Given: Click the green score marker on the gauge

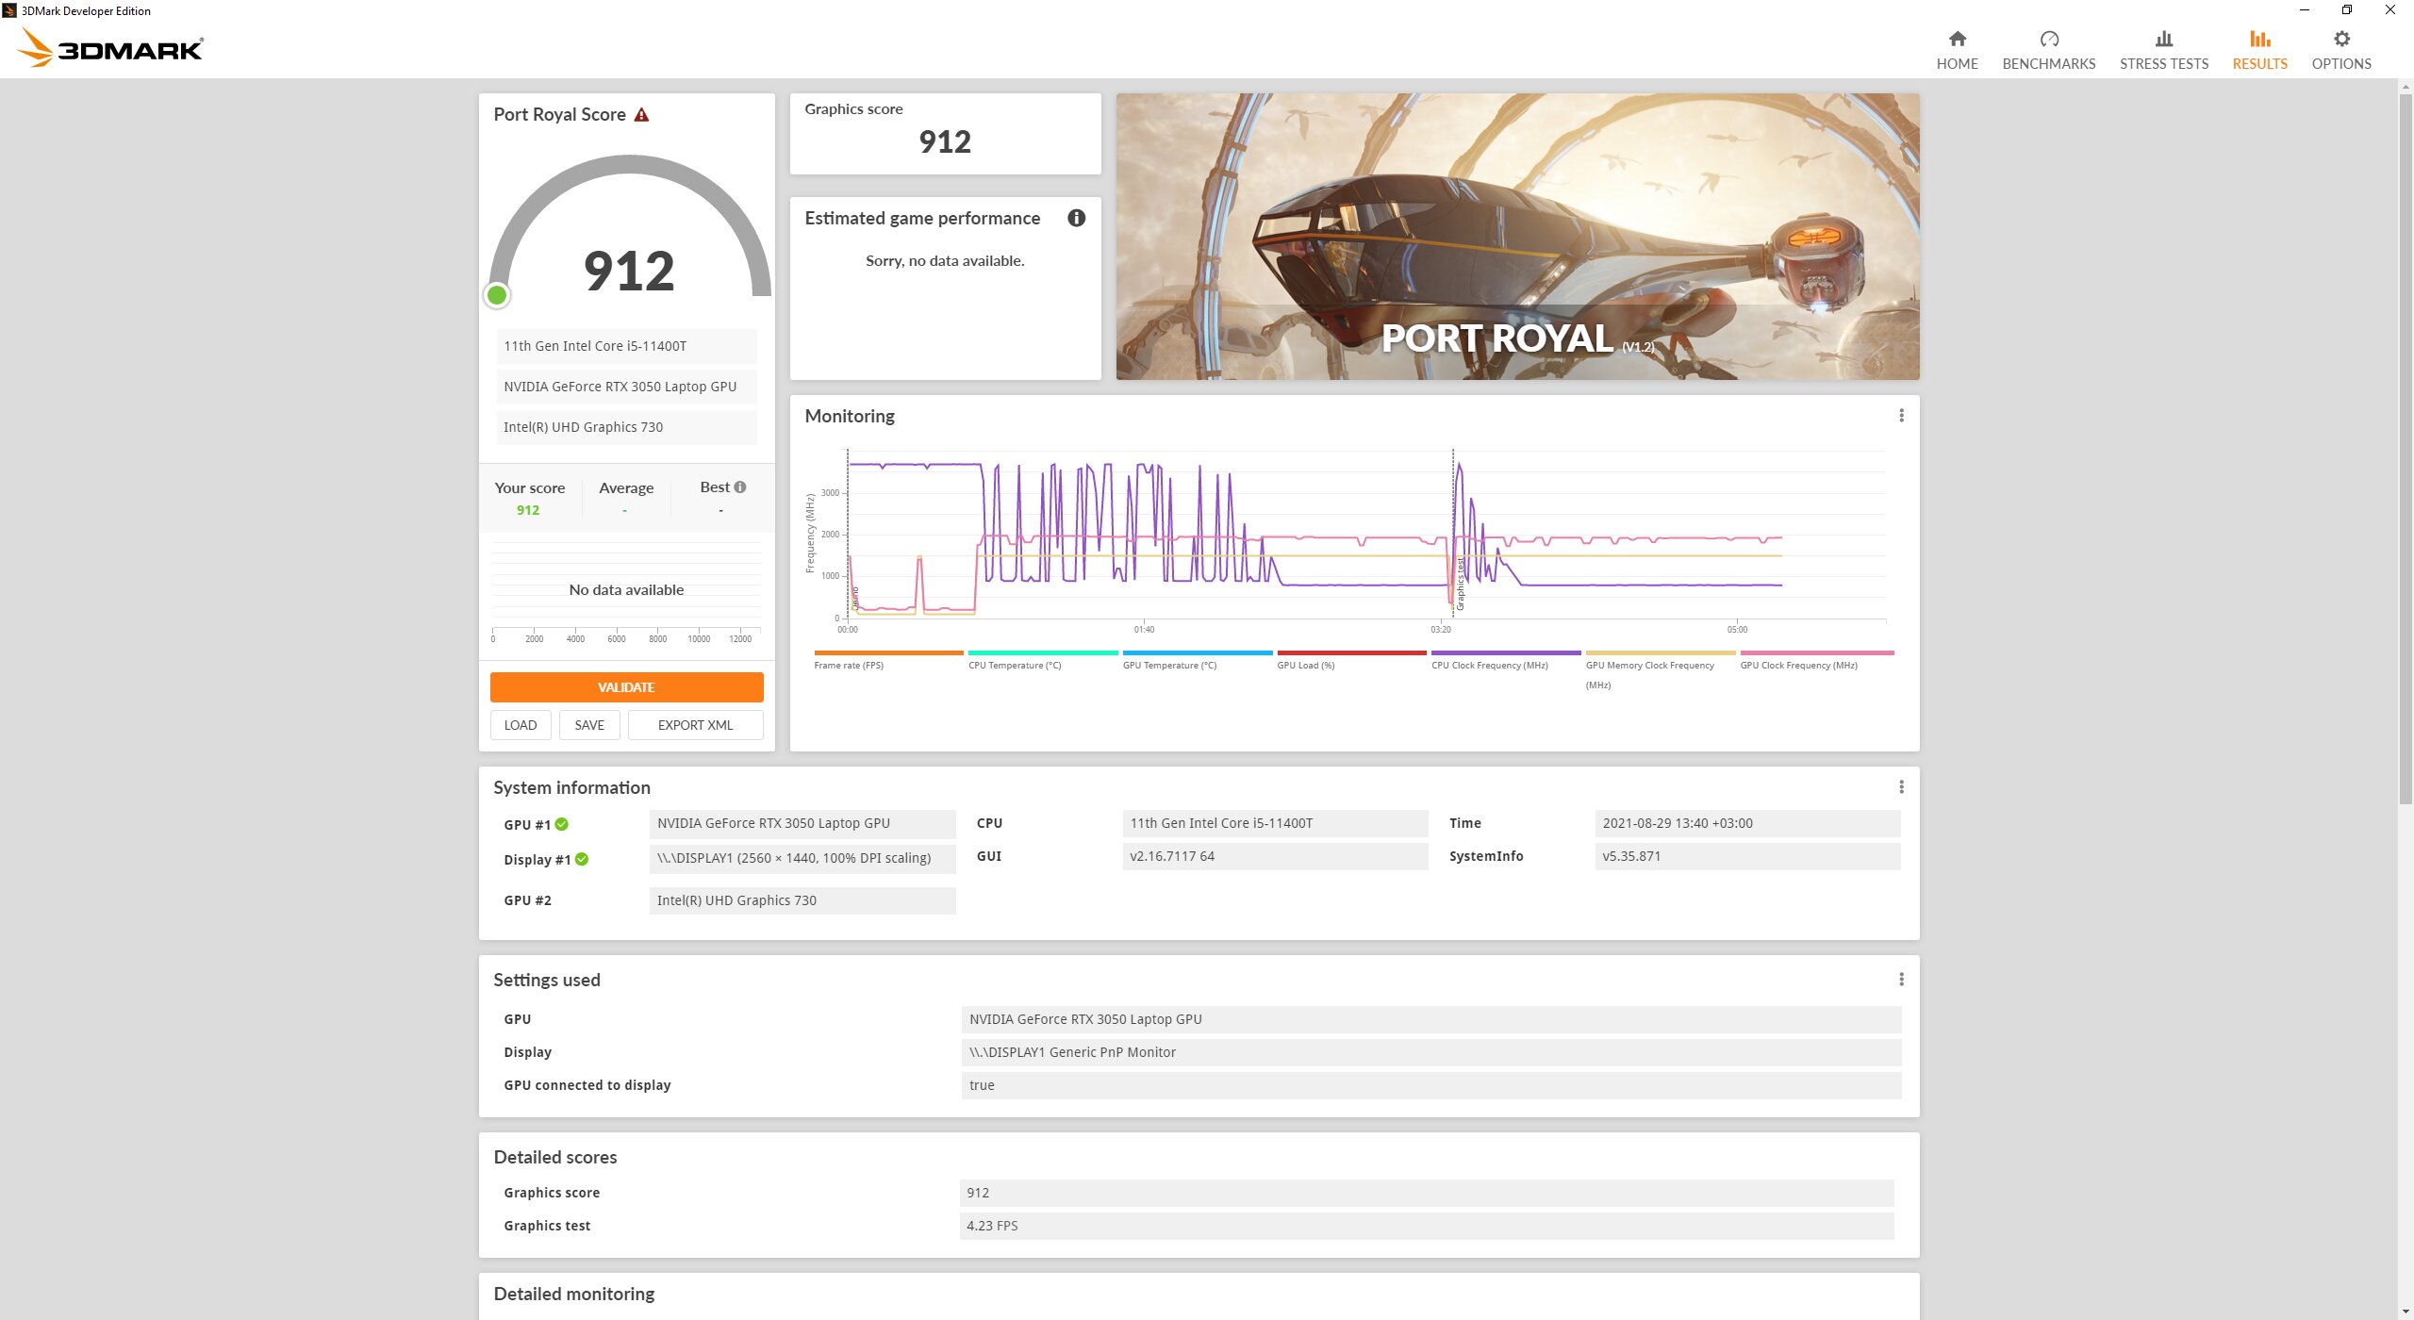Looking at the screenshot, I should [497, 295].
